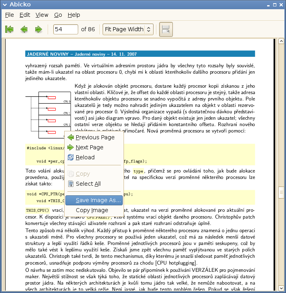Screen dimensions: 286x293
Task: Open the window menu arrow beside Abicko title
Action: click(x=5, y=5)
